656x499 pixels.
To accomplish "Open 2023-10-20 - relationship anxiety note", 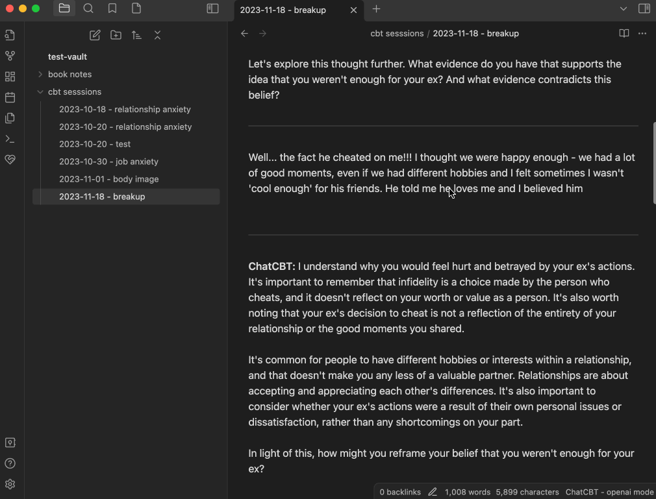I will click(x=126, y=127).
